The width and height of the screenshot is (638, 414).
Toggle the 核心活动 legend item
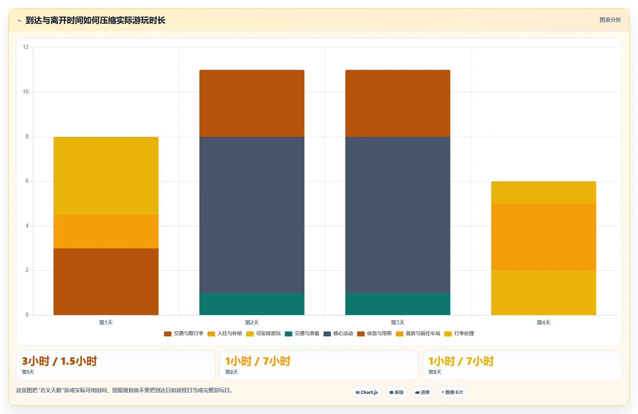pyautogui.click(x=338, y=333)
